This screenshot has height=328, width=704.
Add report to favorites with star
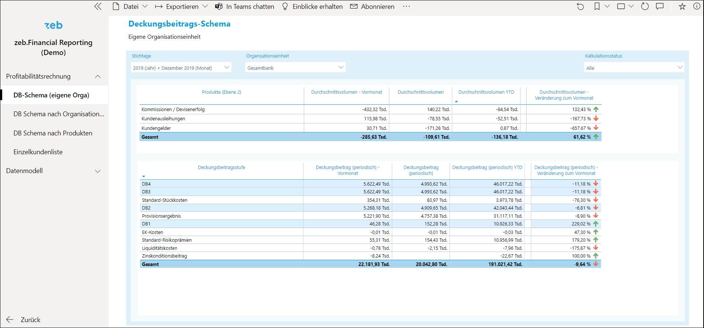tap(682, 6)
